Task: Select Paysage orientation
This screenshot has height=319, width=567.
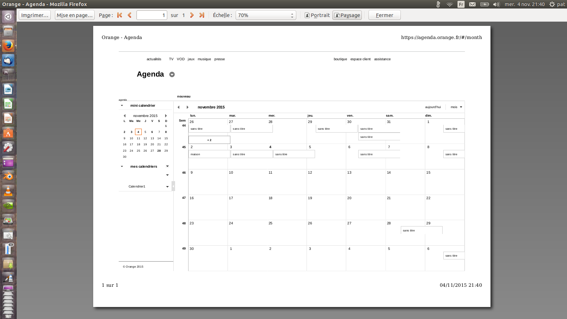Action: coord(347,15)
